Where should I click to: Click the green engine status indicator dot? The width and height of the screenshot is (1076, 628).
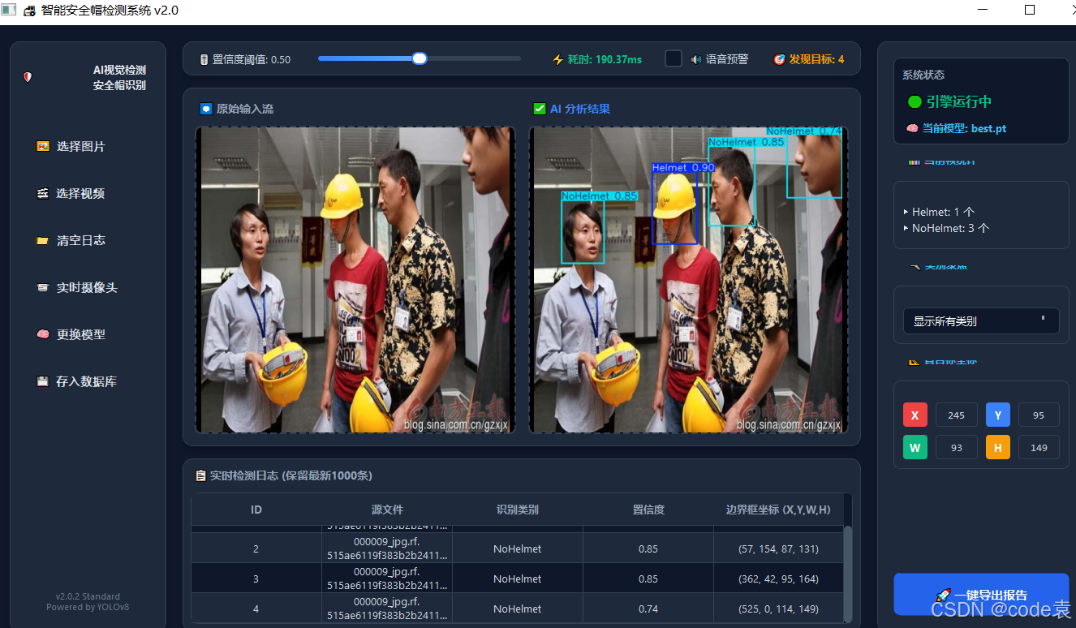click(x=915, y=102)
